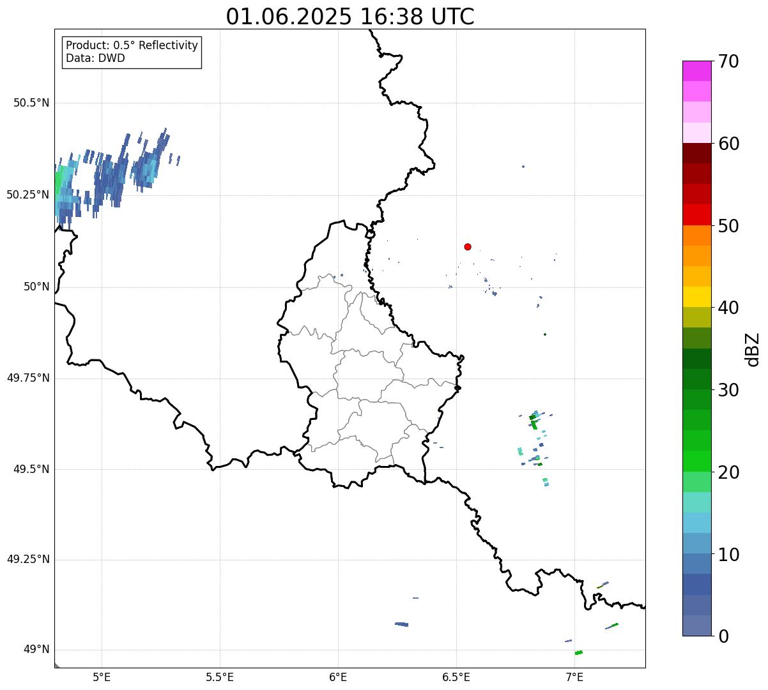Viewport: 768px width, 690px height.
Task: Click the 6.5°E longitude label
Action: pyautogui.click(x=456, y=677)
